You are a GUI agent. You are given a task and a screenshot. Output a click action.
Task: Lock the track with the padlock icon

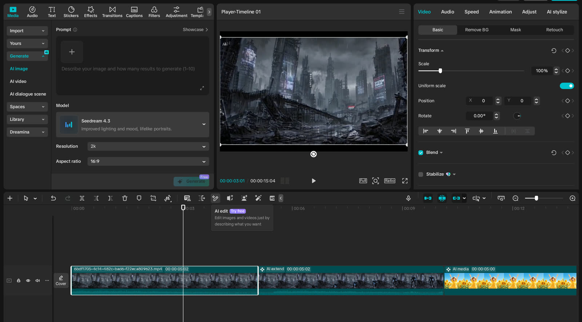[19, 281]
